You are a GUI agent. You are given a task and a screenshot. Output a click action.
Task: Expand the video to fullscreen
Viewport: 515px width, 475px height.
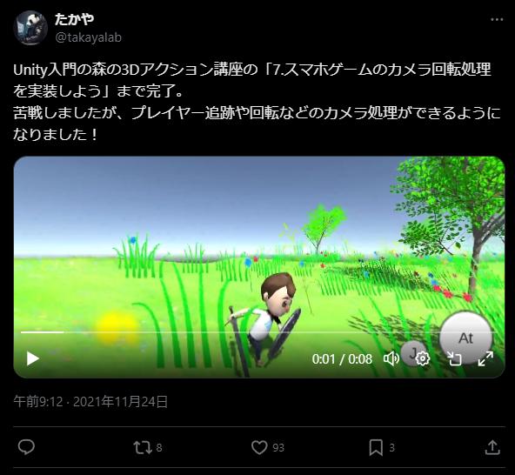(485, 358)
